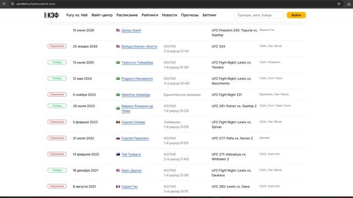
Task: Select result text Единогласное решение
Action: [x=182, y=95]
